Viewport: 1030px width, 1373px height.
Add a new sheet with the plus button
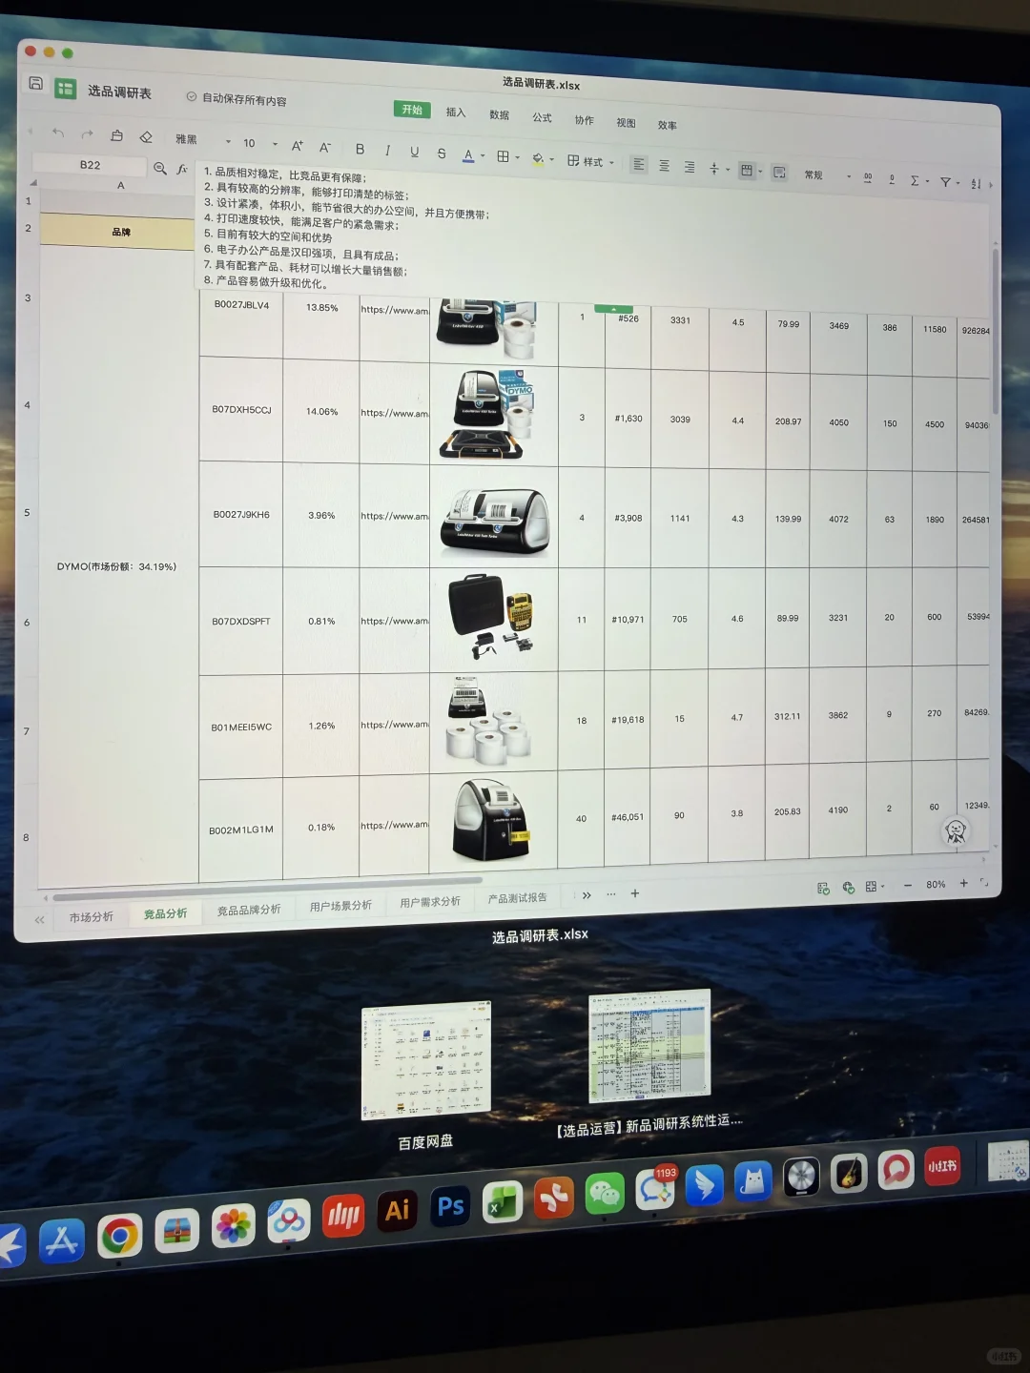(x=635, y=894)
